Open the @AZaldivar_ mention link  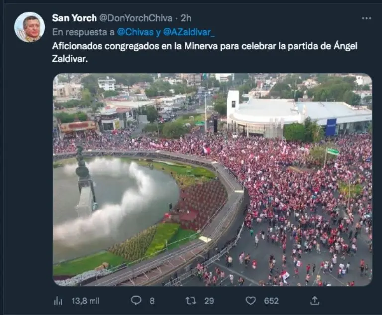click(x=189, y=32)
